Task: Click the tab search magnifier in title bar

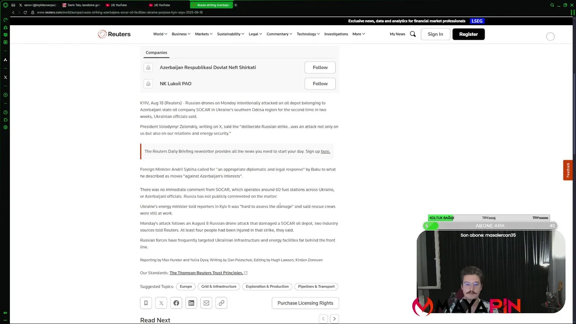Action: pyautogui.click(x=552, y=5)
